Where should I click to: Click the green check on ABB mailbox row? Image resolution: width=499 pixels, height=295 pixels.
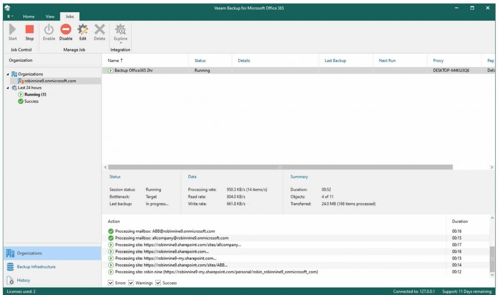click(111, 231)
